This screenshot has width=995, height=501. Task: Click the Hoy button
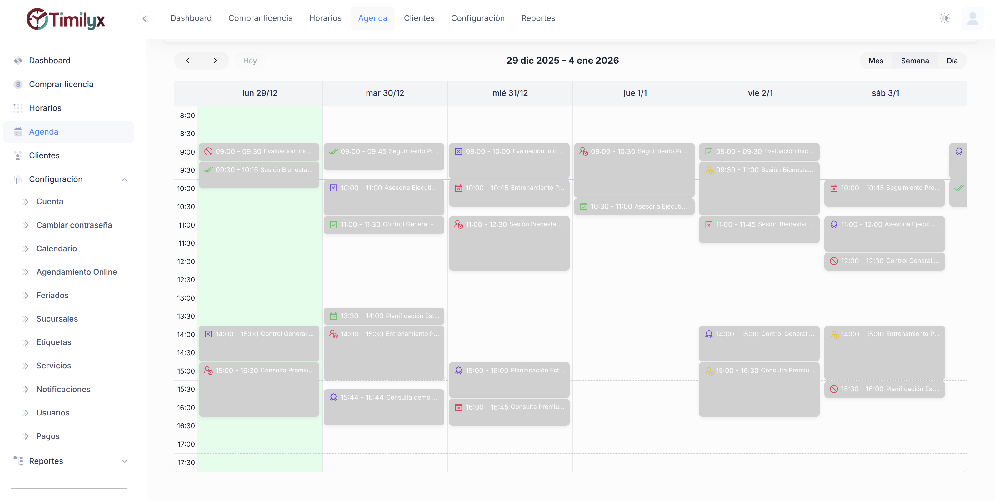pos(249,61)
